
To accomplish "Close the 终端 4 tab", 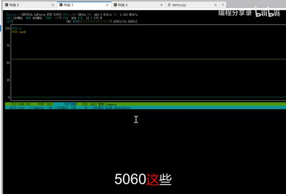I will [161, 5].
